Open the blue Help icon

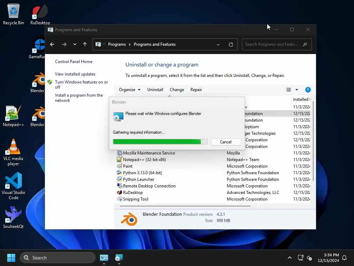308,90
